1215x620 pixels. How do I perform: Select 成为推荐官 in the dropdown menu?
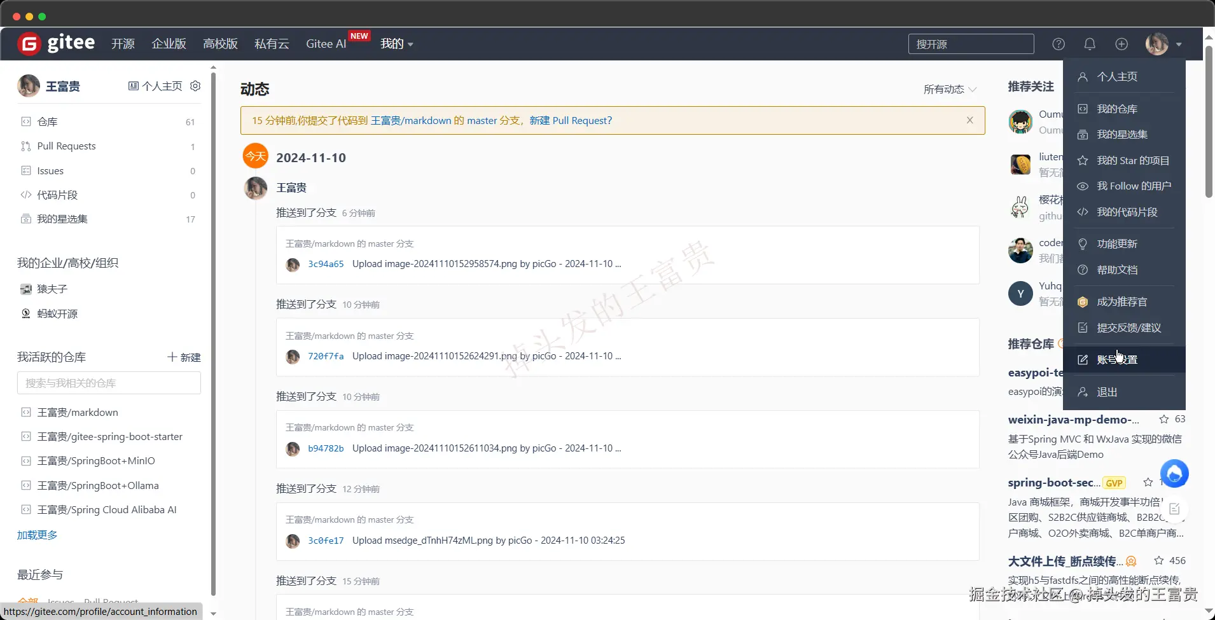coord(1124,302)
